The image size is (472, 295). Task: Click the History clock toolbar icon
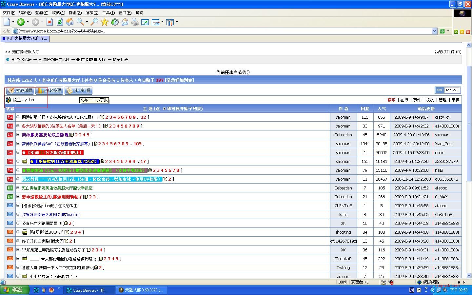coord(115,22)
